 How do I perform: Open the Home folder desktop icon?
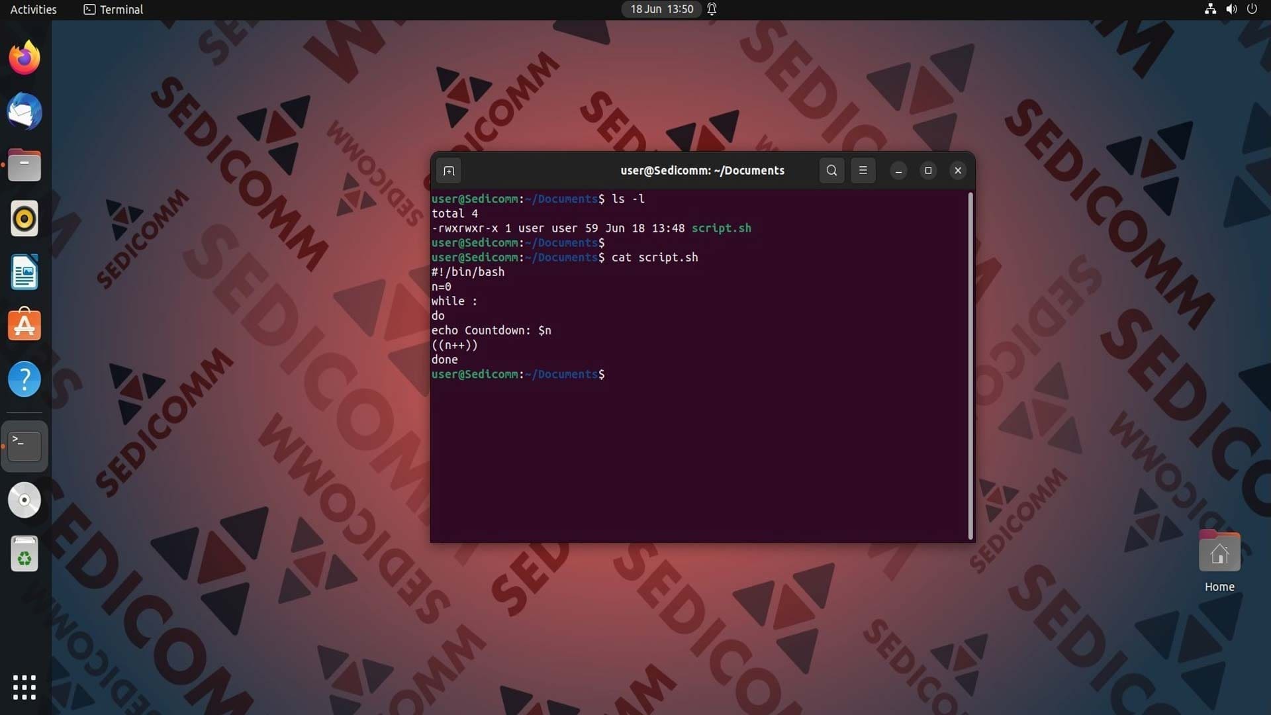1219,561
